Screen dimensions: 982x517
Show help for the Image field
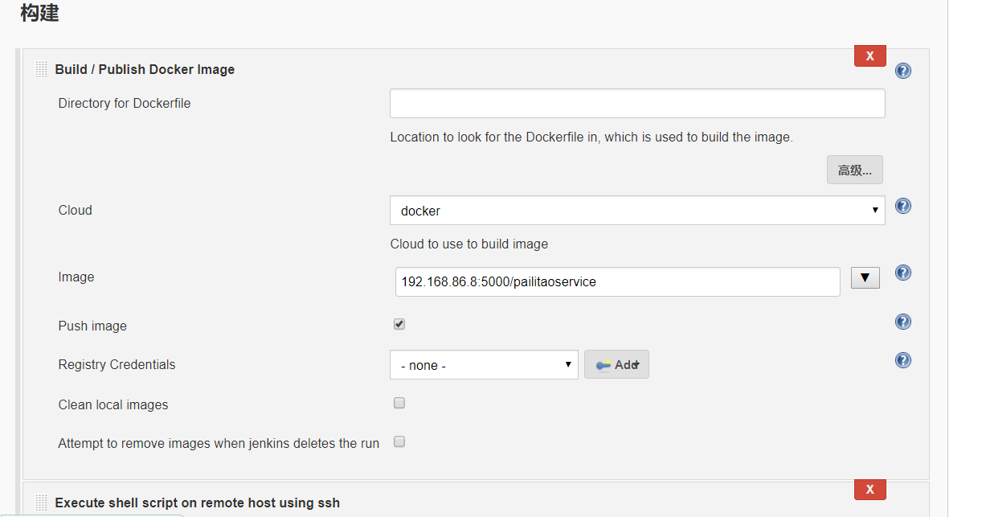tap(903, 273)
